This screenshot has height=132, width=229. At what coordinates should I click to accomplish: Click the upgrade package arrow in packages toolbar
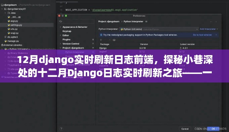[x=110, y=40]
